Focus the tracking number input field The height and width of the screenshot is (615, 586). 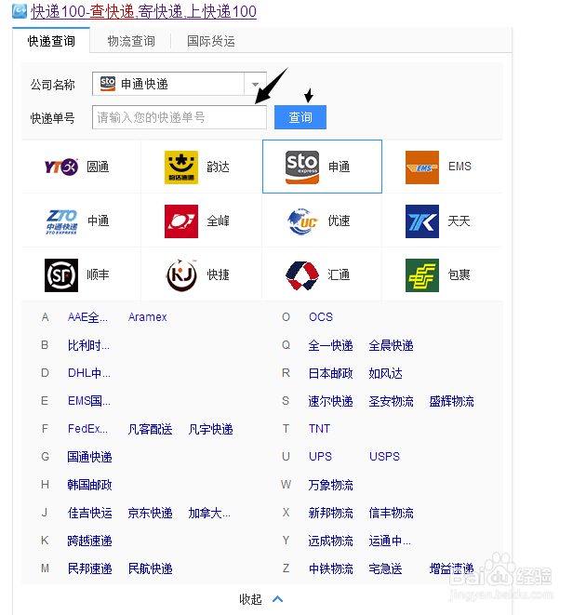point(180,117)
